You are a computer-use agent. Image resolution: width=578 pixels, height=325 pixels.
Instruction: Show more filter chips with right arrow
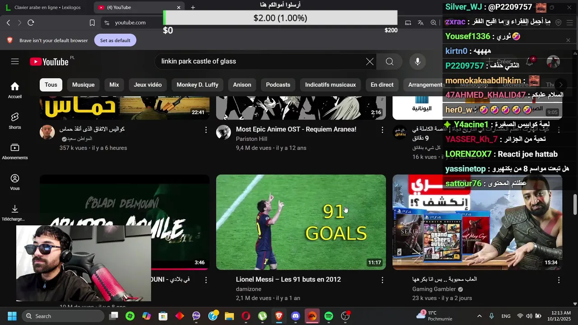pos(560,85)
